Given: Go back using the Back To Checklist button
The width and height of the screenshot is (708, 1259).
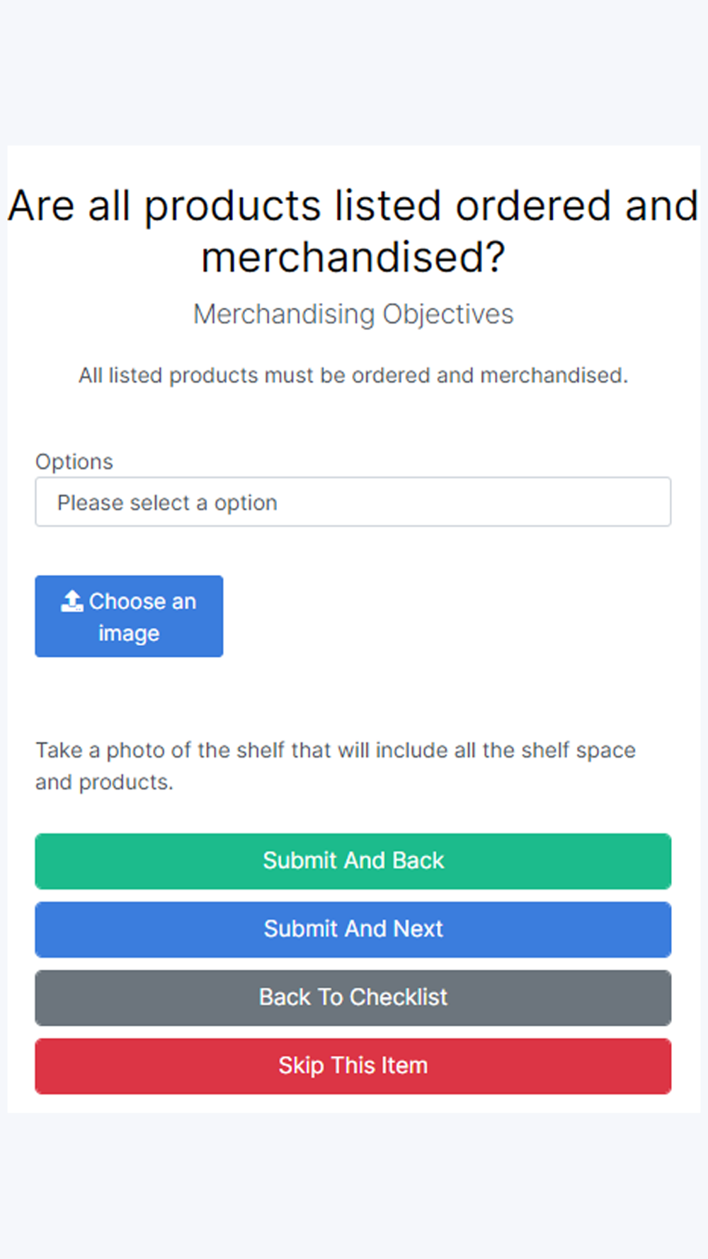Looking at the screenshot, I should tap(353, 997).
